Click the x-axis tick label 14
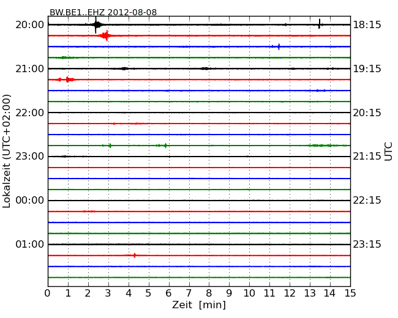Image resolution: width=398 pixels, height=318 pixels. pyautogui.click(x=329, y=293)
